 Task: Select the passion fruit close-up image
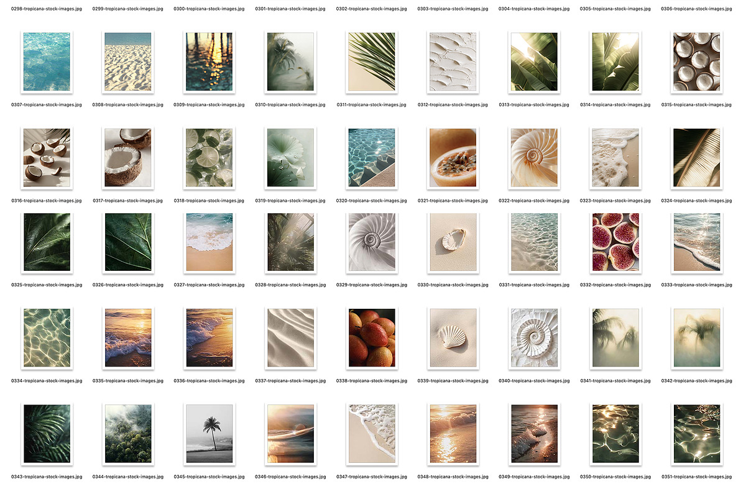(x=453, y=157)
